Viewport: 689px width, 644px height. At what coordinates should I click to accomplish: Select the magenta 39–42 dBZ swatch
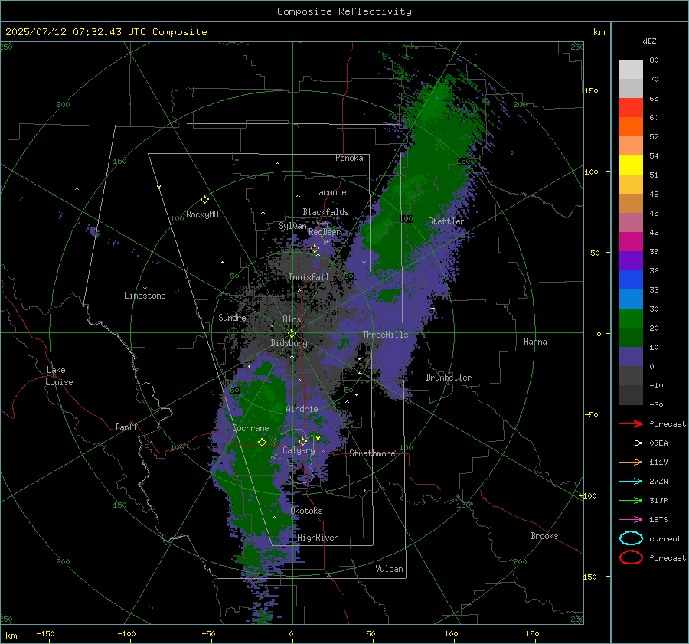631,242
